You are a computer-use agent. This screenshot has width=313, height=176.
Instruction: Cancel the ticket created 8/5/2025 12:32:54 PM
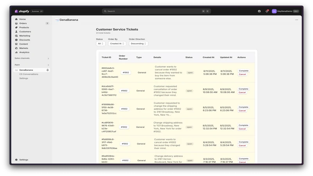click(242, 129)
